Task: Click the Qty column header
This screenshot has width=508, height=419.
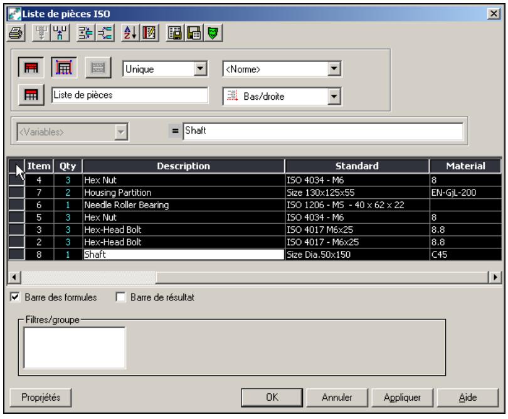Action: tap(68, 166)
